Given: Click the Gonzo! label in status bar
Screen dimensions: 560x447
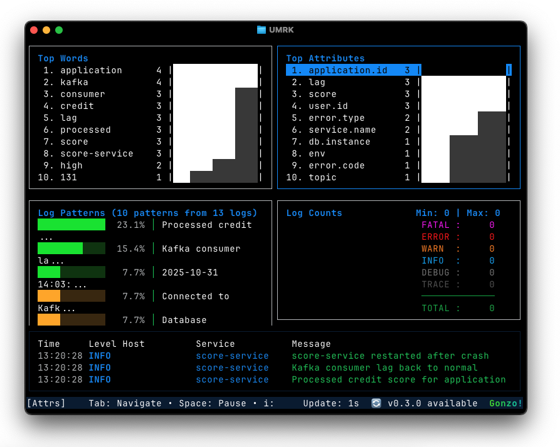Looking at the screenshot, I should (505, 403).
